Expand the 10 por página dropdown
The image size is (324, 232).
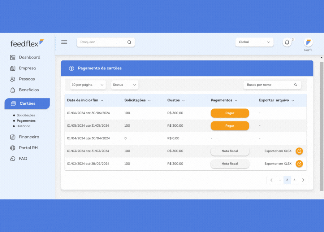88,85
